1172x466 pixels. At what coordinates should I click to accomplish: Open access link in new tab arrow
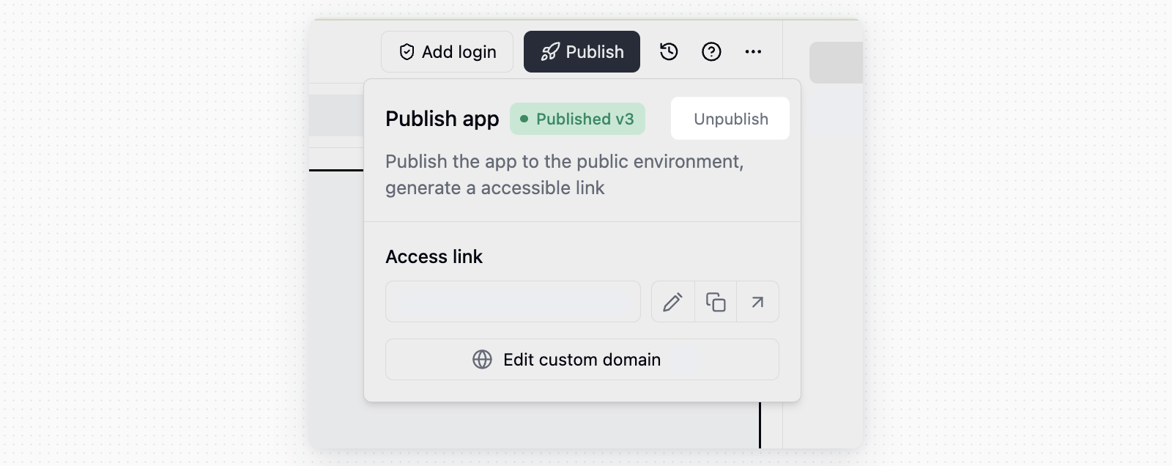[x=757, y=302]
